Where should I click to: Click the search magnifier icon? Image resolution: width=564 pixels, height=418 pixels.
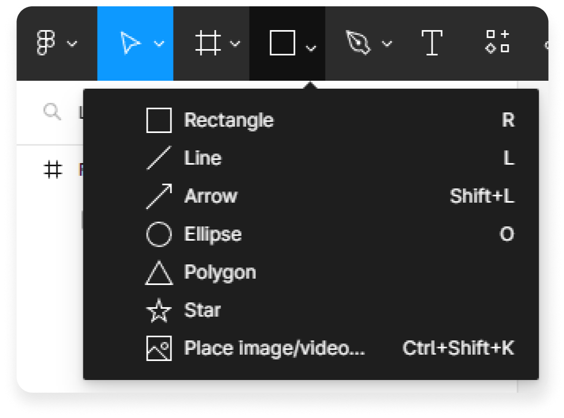pyautogui.click(x=52, y=112)
